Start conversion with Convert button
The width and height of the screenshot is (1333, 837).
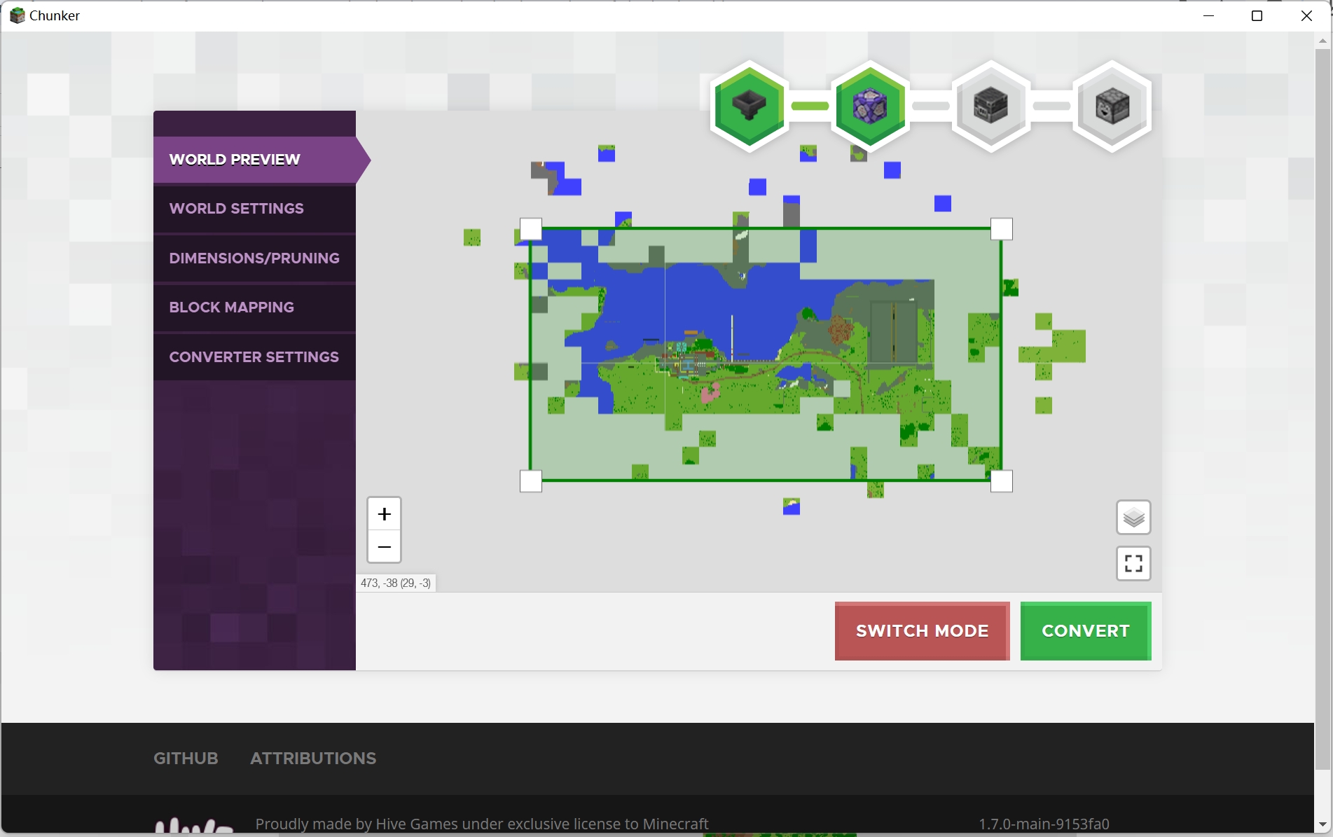[x=1086, y=631]
